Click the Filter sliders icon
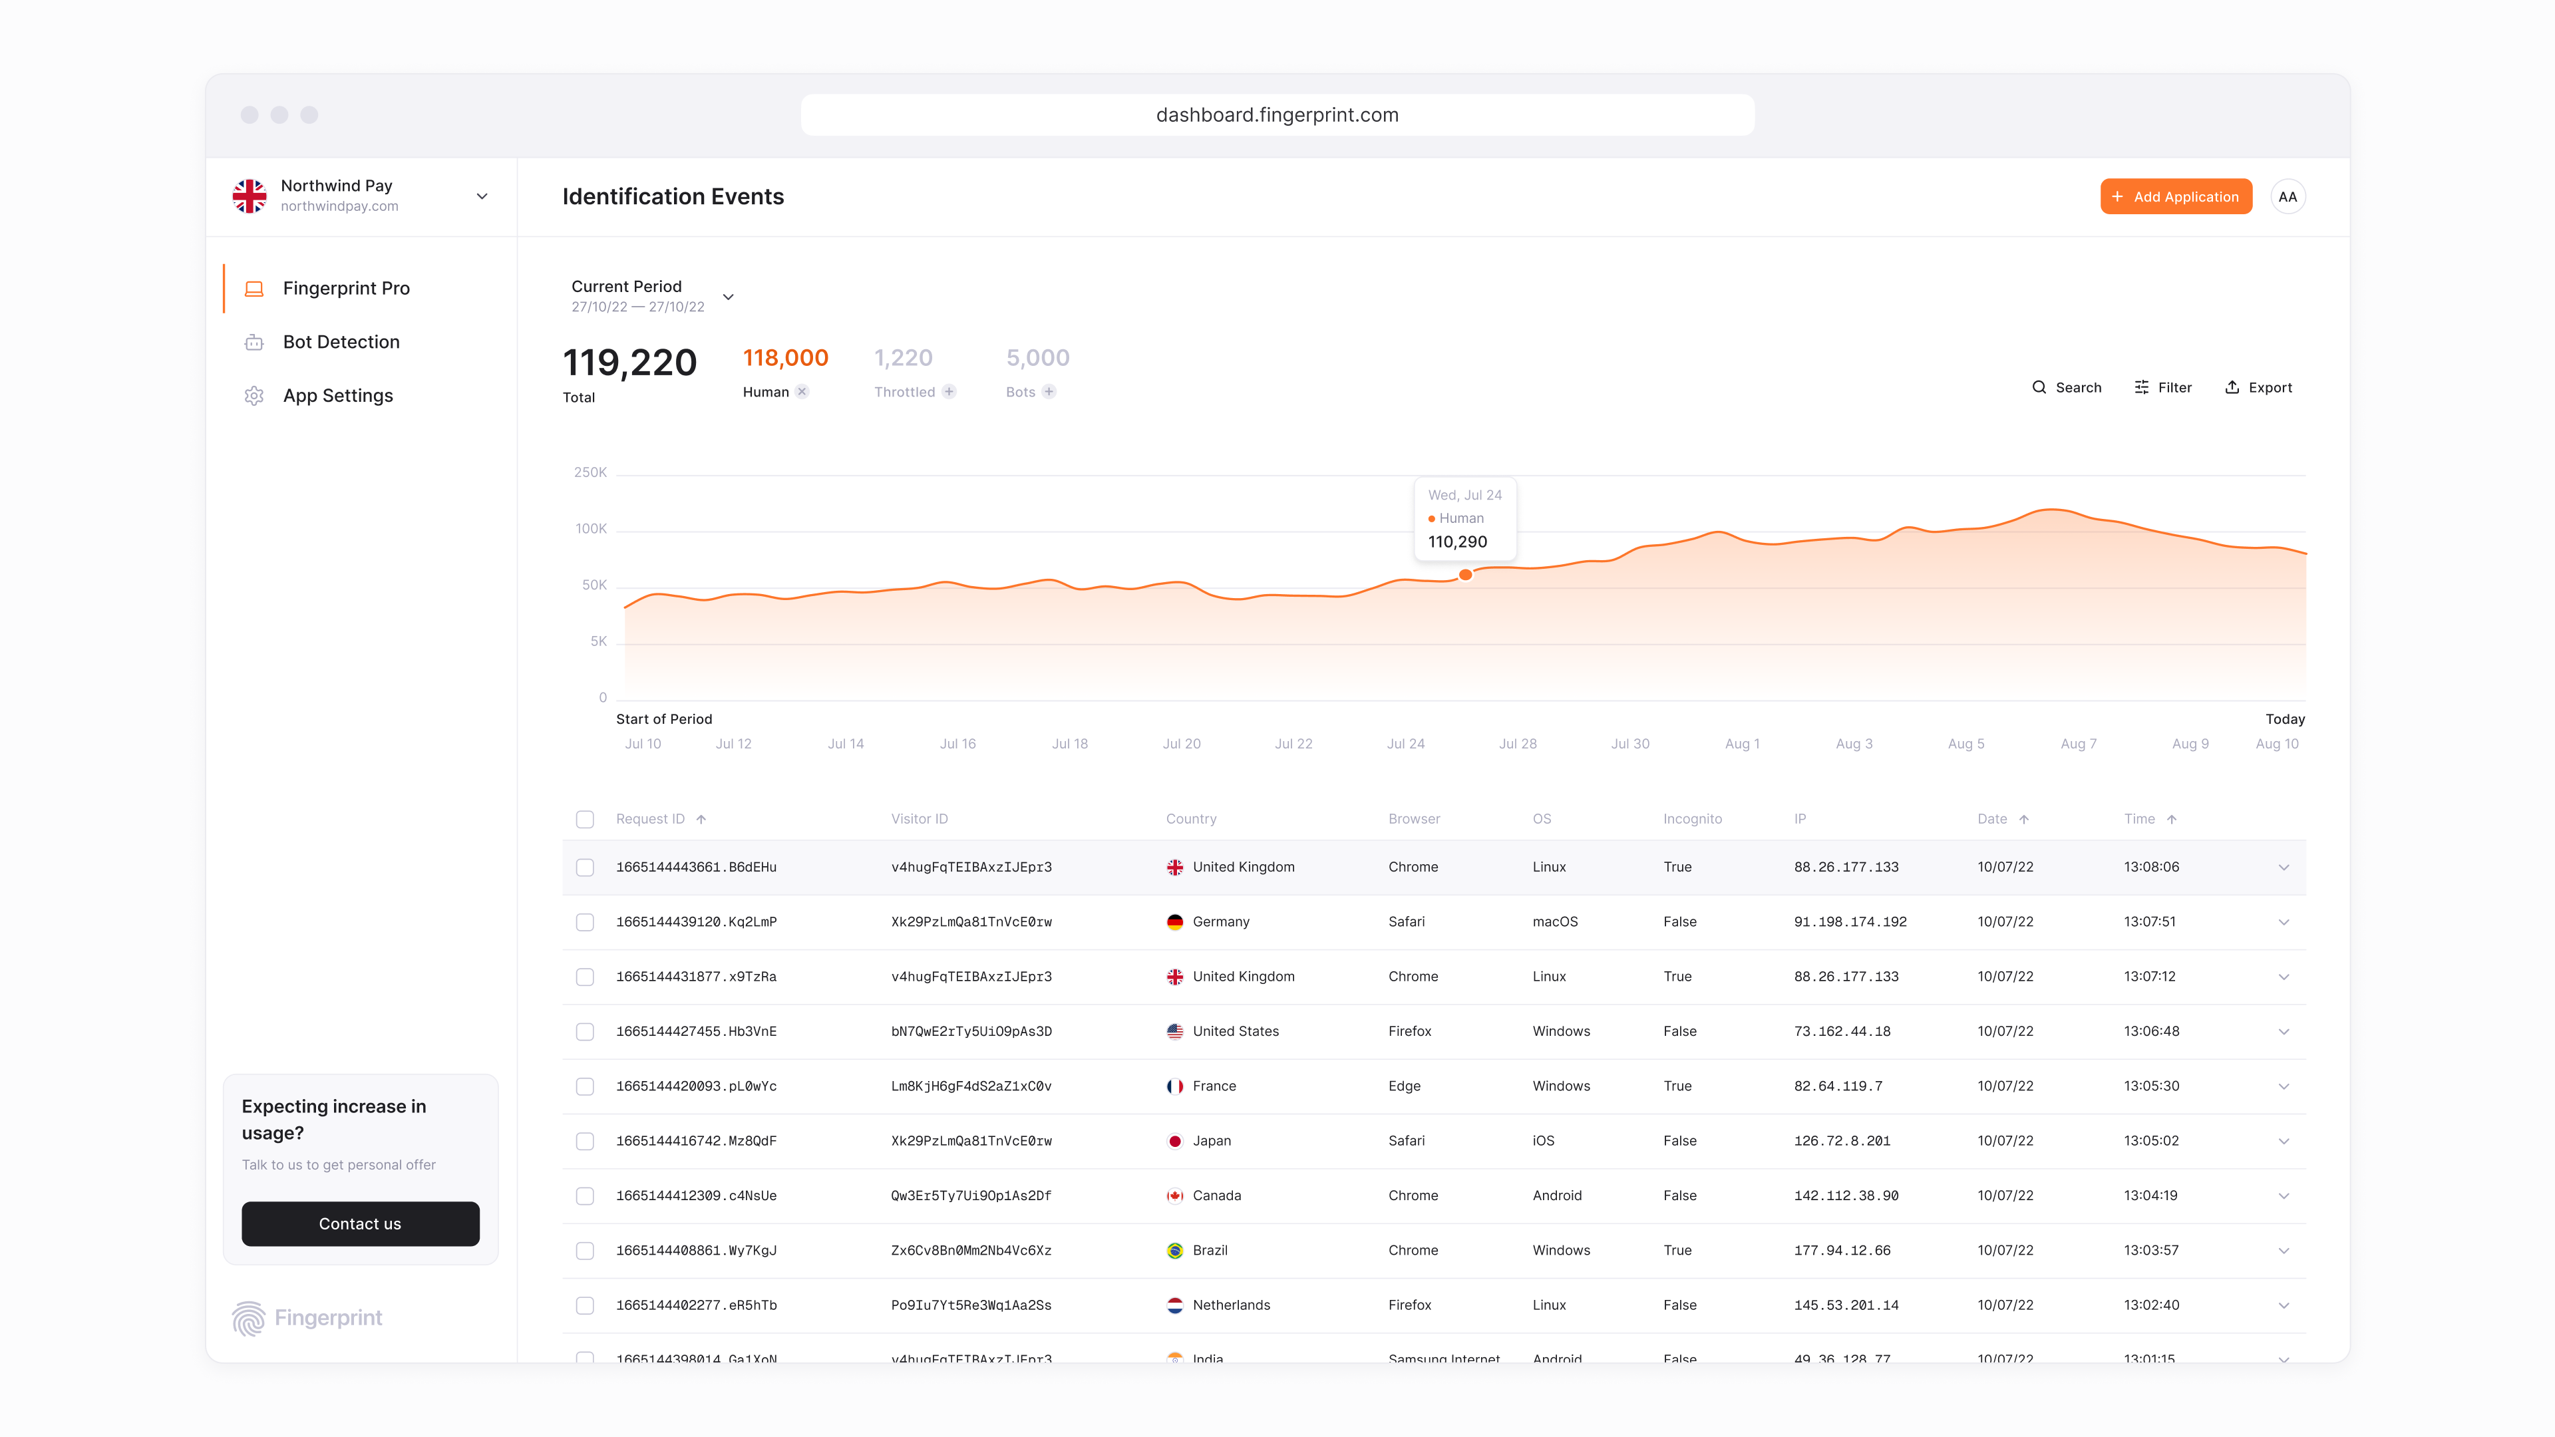2555x1437 pixels. click(2141, 387)
